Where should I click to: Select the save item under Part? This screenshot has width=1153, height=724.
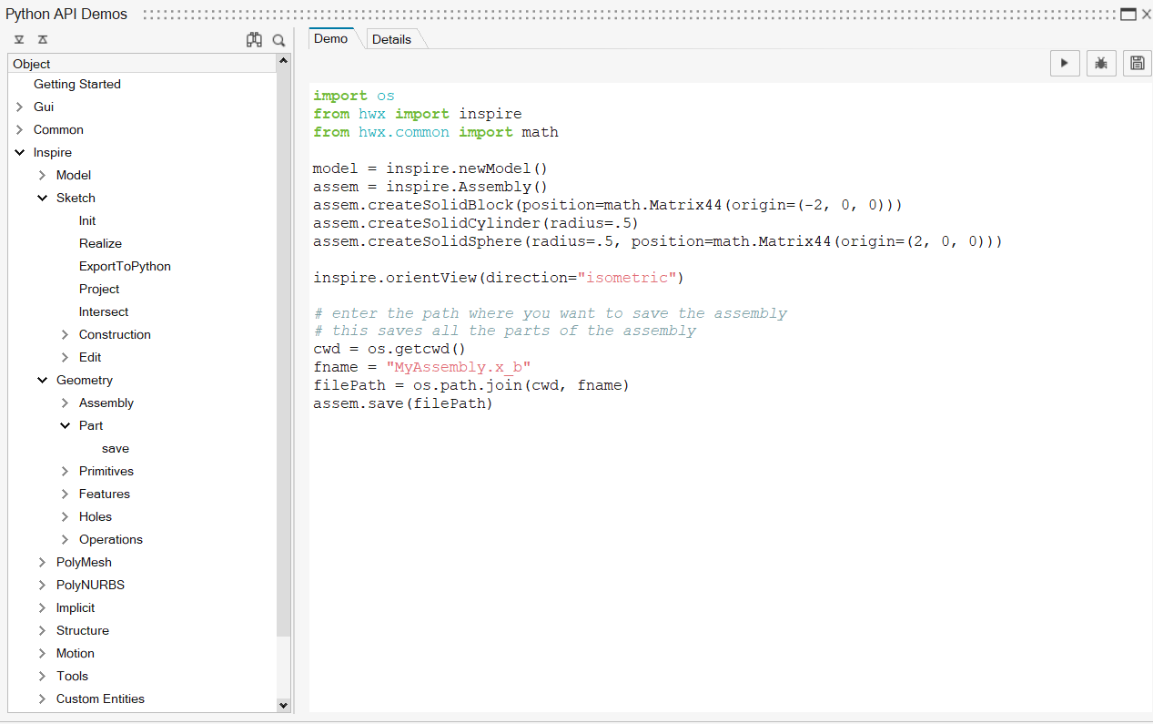(116, 448)
